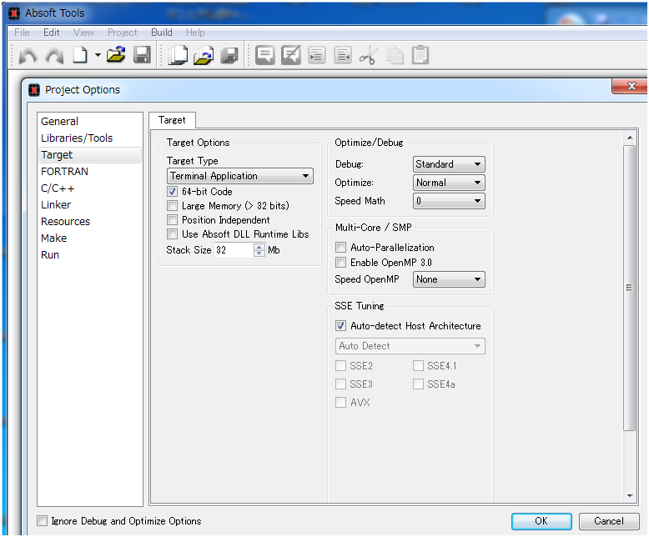Viewport: 649px width, 537px height.
Task: Select Target in the options list
Action: pyautogui.click(x=90, y=155)
